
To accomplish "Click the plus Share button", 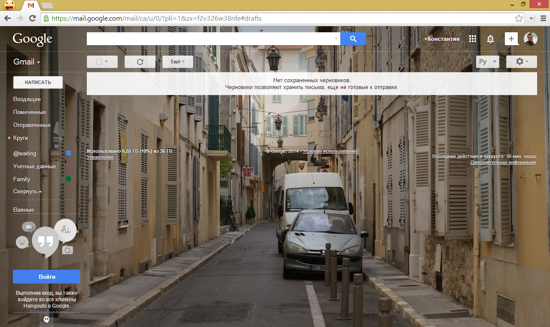I will tap(511, 39).
